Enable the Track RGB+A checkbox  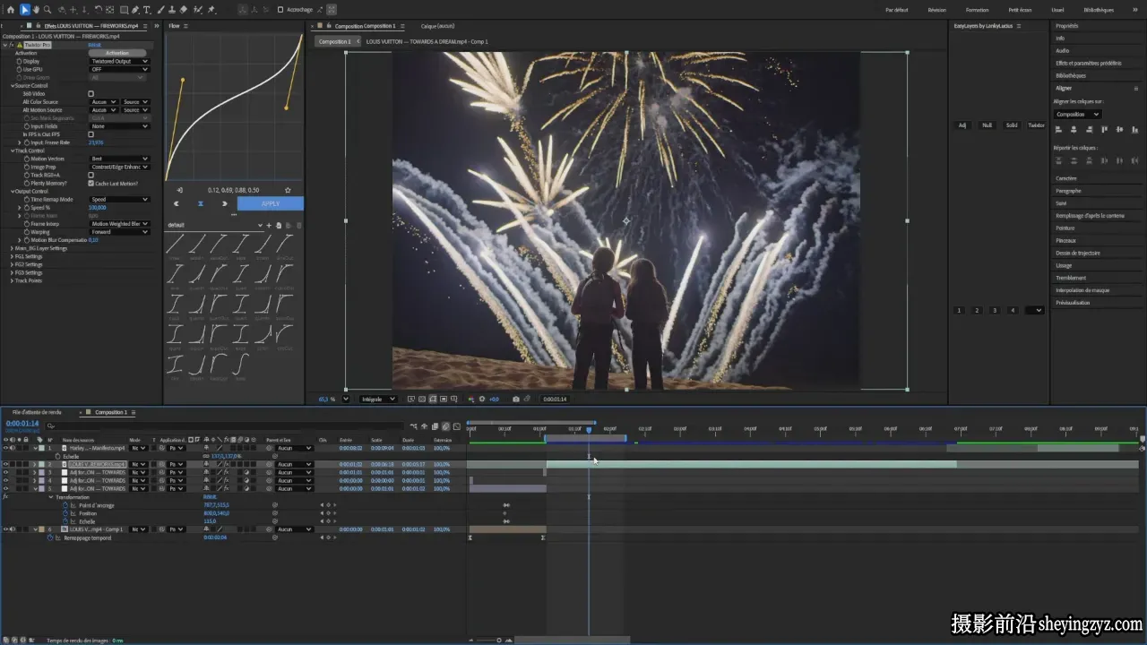(x=91, y=175)
